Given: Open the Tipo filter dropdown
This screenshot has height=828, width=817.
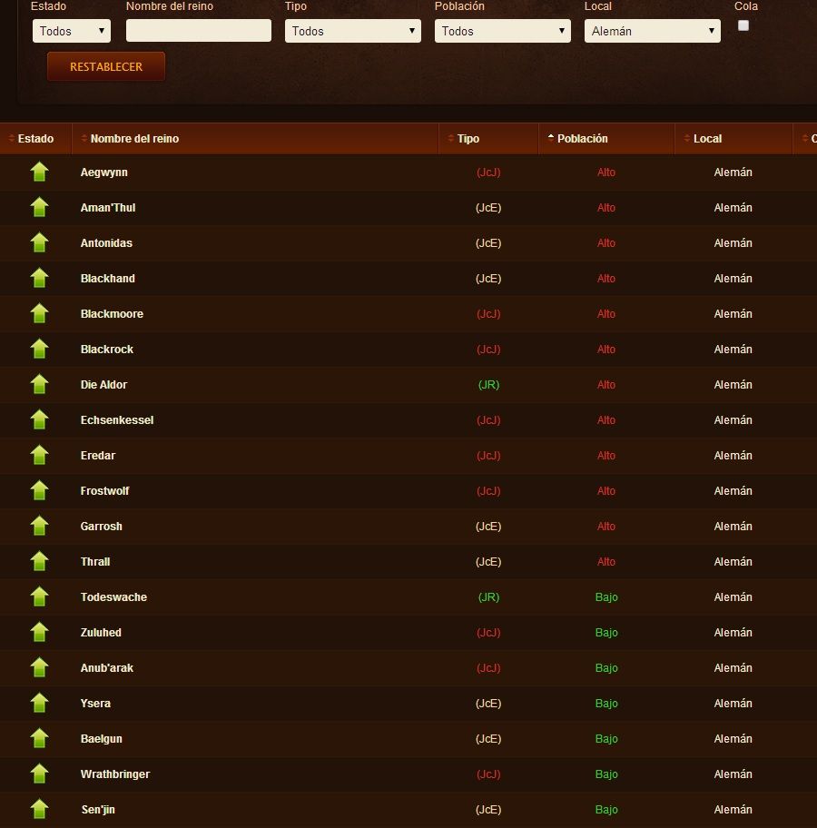Looking at the screenshot, I should pos(353,31).
